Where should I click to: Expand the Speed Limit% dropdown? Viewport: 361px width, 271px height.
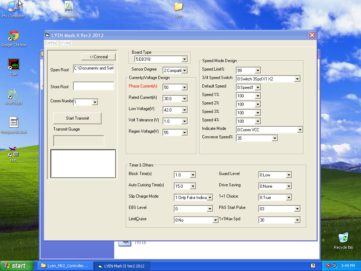[x=258, y=71]
